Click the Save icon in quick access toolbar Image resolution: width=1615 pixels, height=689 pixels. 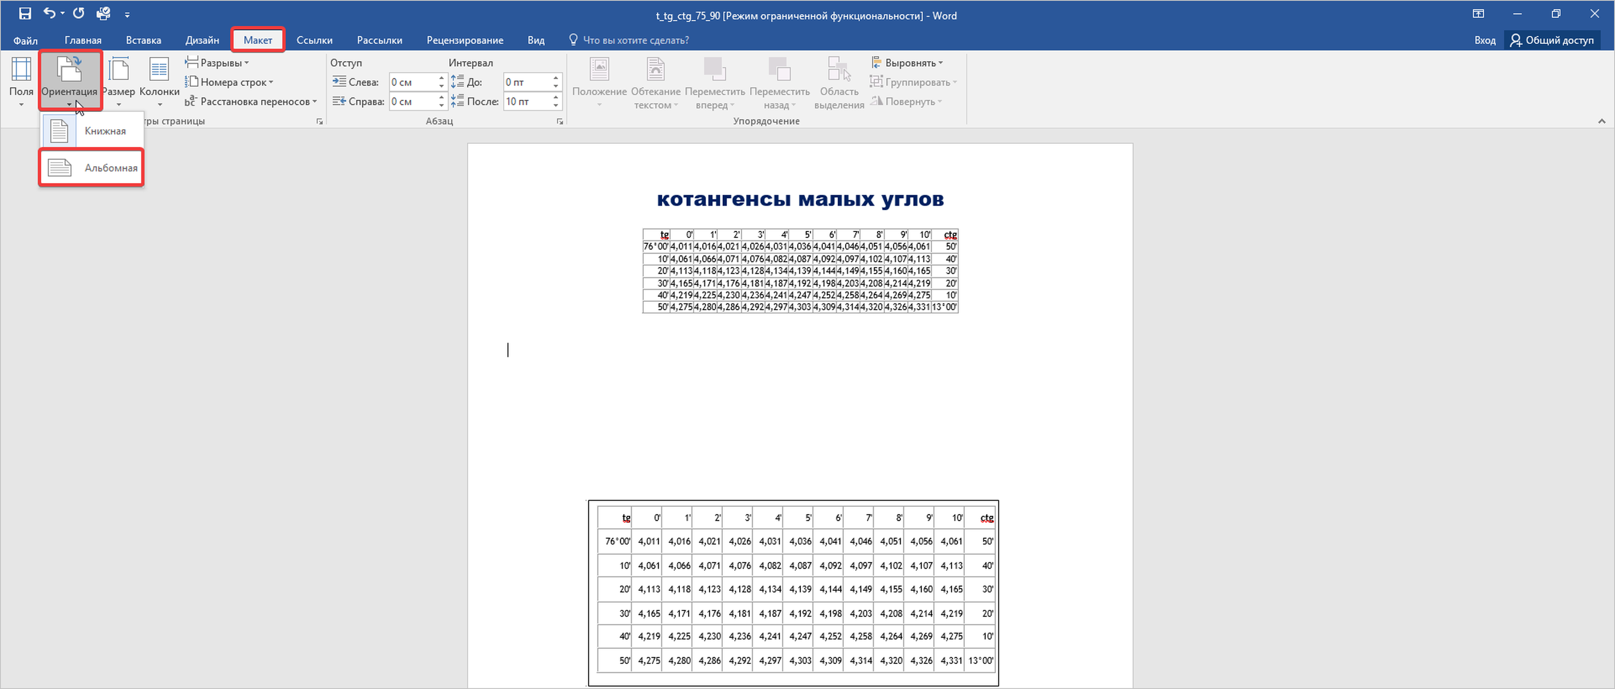point(25,13)
